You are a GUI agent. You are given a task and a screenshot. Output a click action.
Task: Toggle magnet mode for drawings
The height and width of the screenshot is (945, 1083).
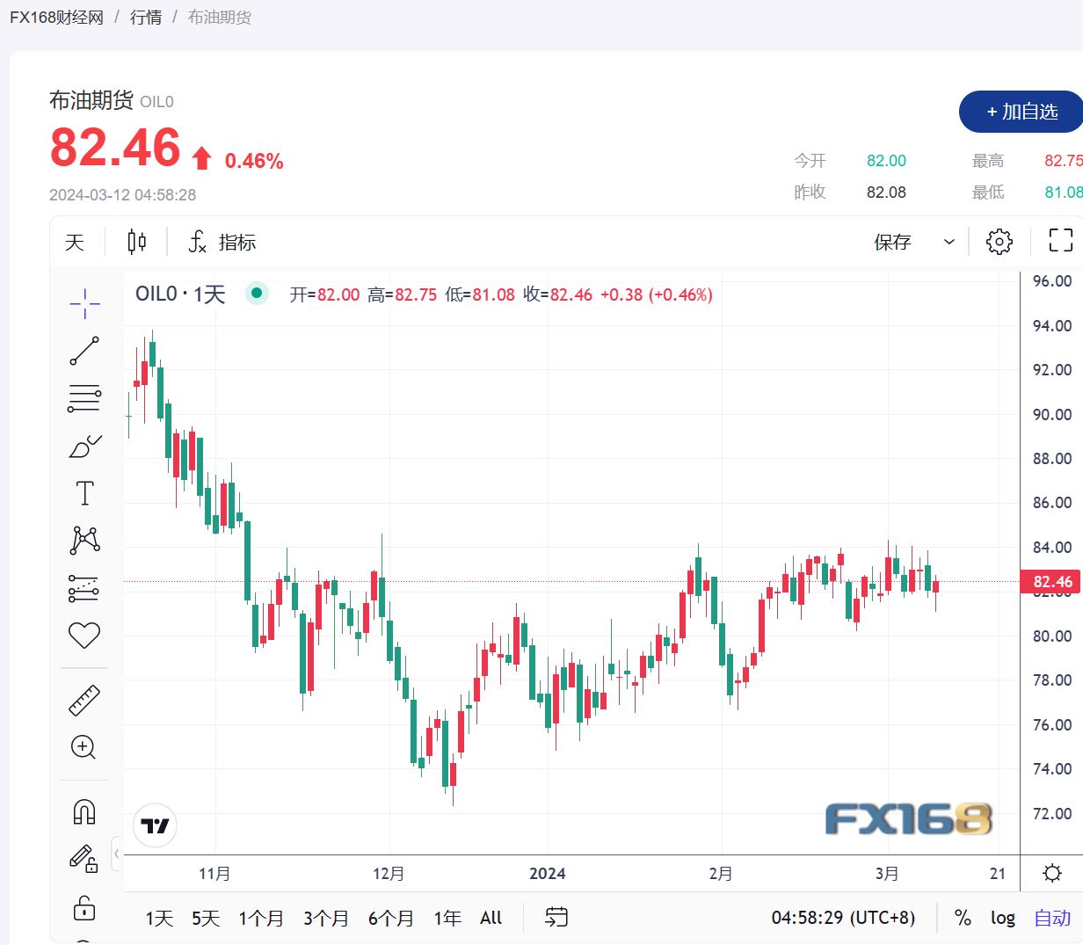pos(84,811)
